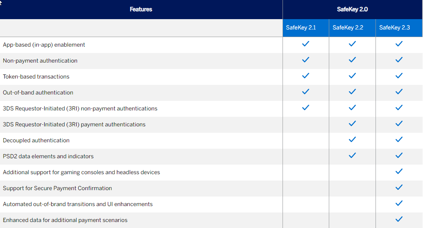The height and width of the screenshot is (228, 423).
Task: Click SafeKey 2.1 checkmark for Out-of-band authentication
Action: (x=306, y=92)
